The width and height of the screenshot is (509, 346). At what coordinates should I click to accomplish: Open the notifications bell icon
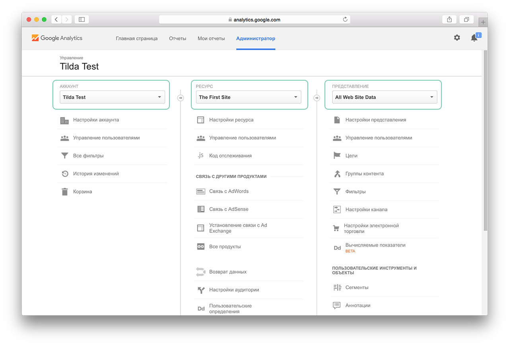474,38
